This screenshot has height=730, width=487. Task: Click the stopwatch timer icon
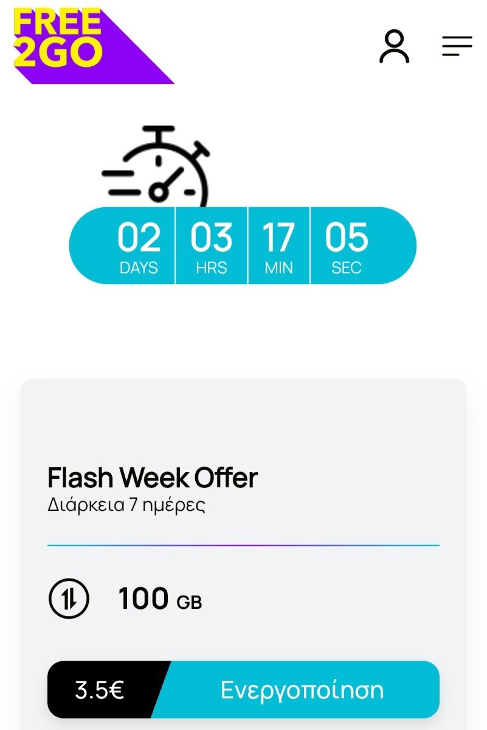click(x=156, y=165)
